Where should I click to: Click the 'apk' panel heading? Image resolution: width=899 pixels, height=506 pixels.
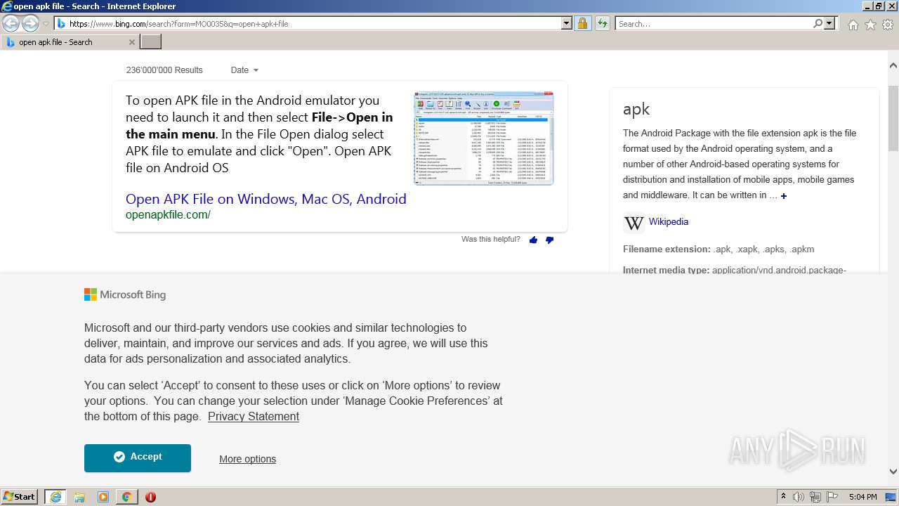click(x=636, y=109)
